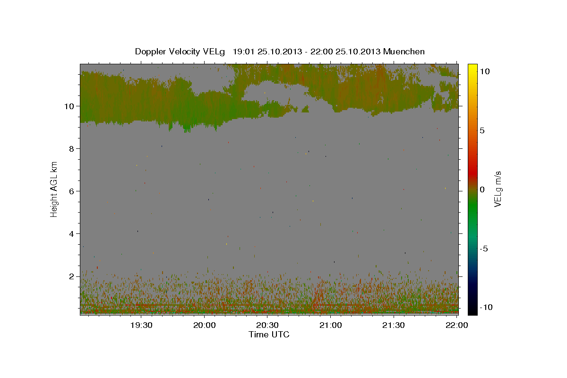Select the 'Muenchen' location text in title
The width and height of the screenshot is (567, 378).
(x=404, y=52)
